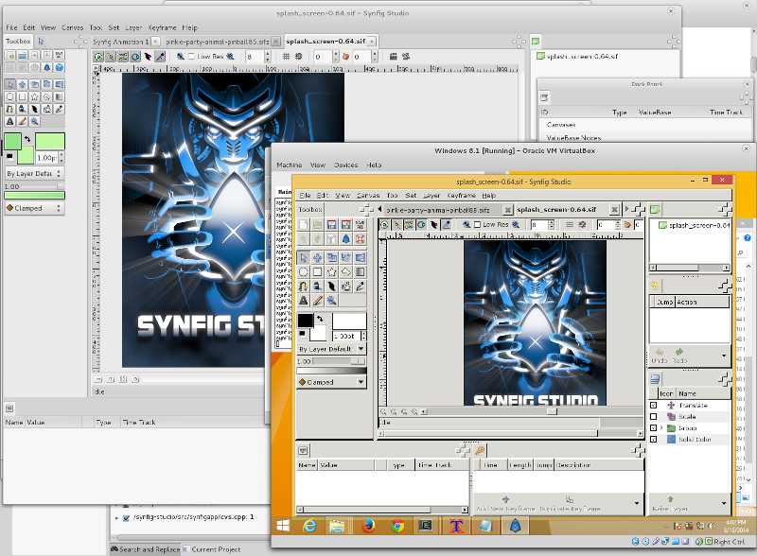
Task: Open the Keyframes panel key icon
Action: [x=481, y=450]
